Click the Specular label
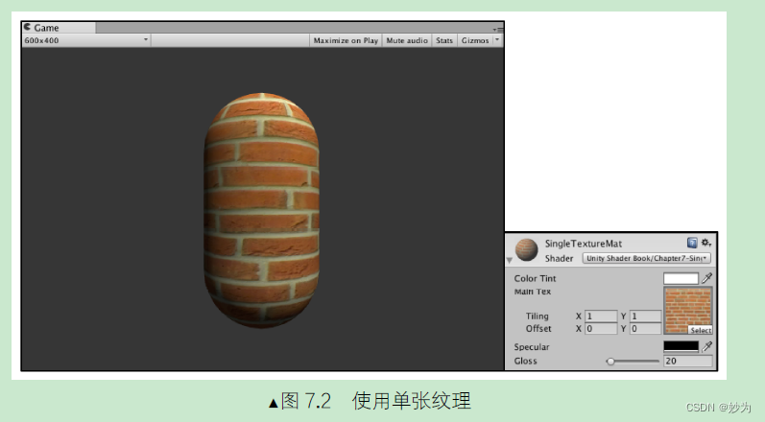Image resolution: width=765 pixels, height=422 pixels. coord(532,347)
